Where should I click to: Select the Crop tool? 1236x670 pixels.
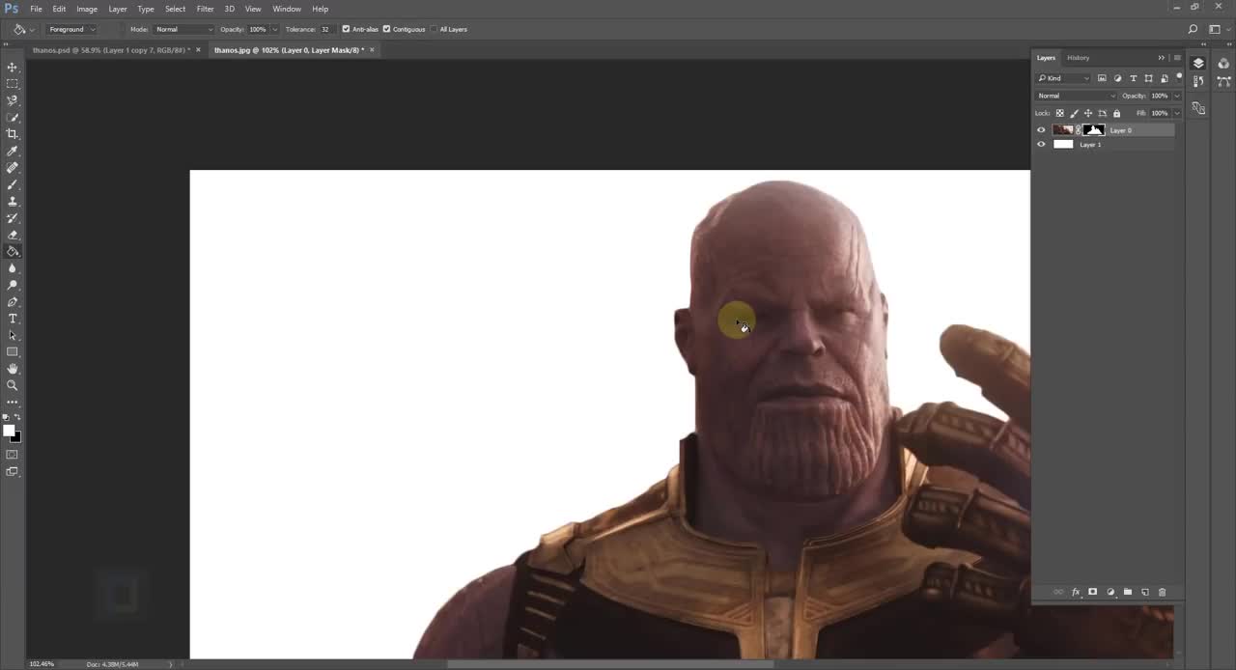point(13,134)
